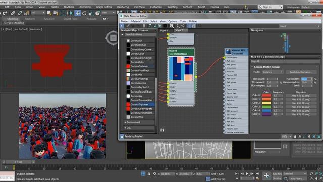
Task: Click the Select and Place tool icon
Action: click(97, 13)
